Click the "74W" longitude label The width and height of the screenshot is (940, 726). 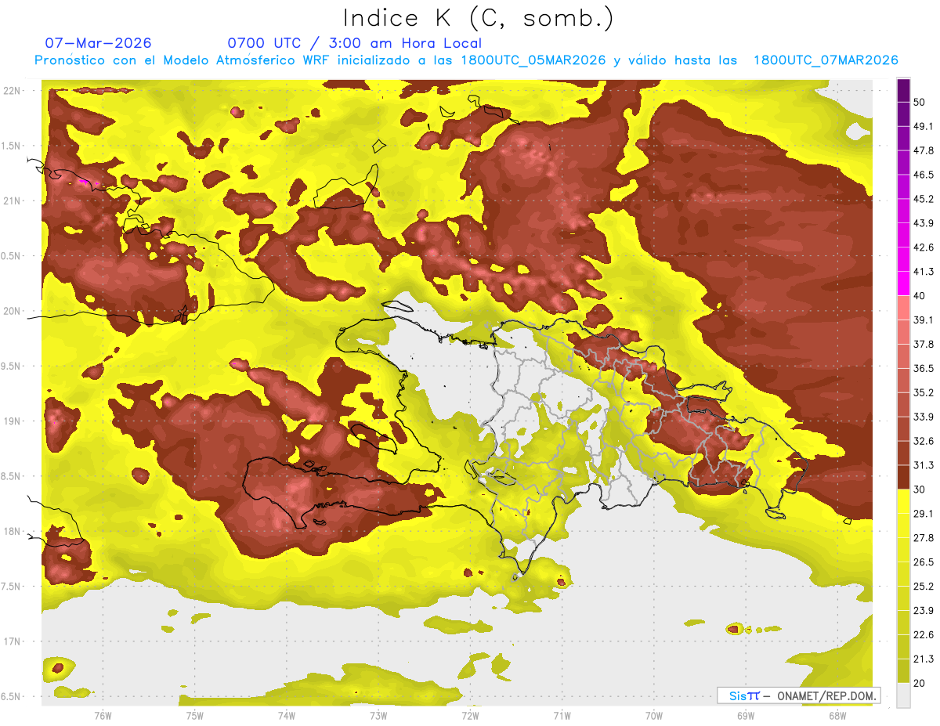coord(286,714)
